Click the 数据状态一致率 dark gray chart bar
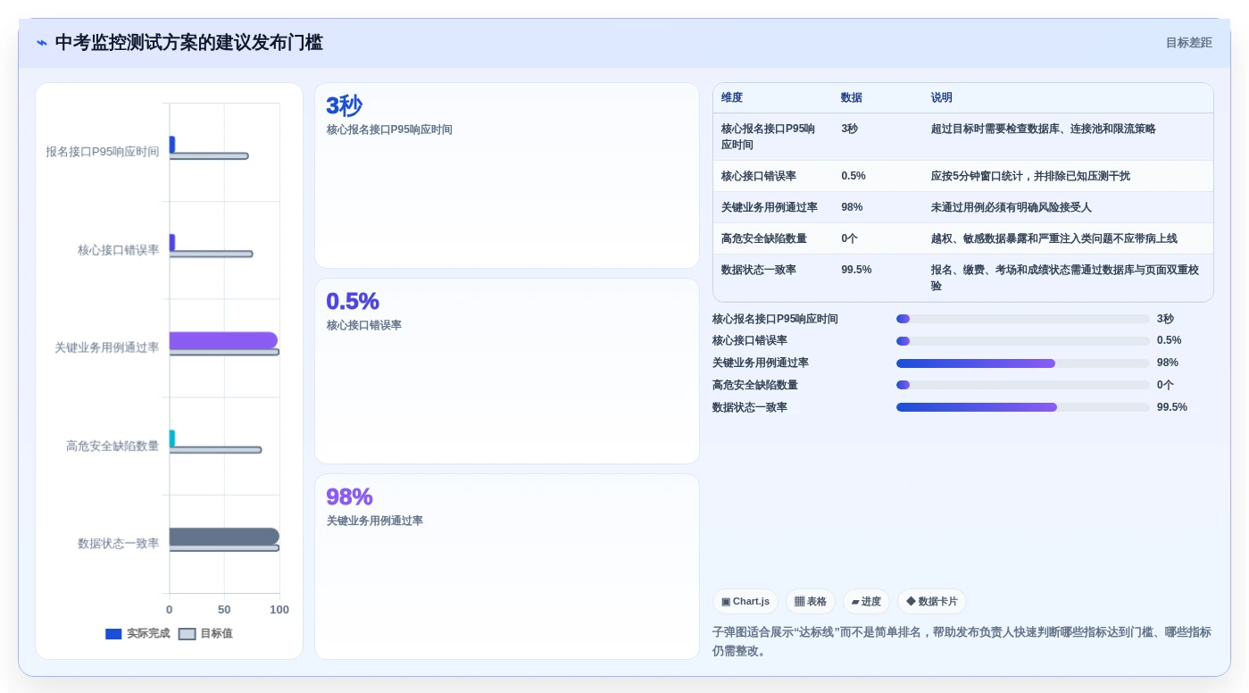This screenshot has width=1249, height=693. 224,536
